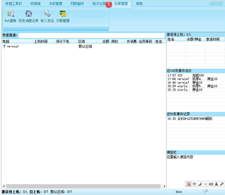Image resolution: width=225 pixels, height=195 pixels.
Task: Click the horizontal scrollbar right arrow
Action: (x=163, y=186)
